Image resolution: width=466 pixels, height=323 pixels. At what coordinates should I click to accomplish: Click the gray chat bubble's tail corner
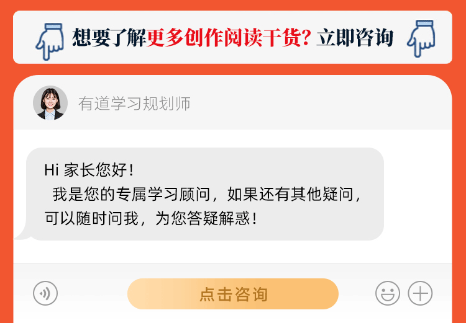(x=22, y=235)
